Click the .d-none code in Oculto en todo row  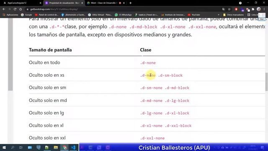click(148, 63)
